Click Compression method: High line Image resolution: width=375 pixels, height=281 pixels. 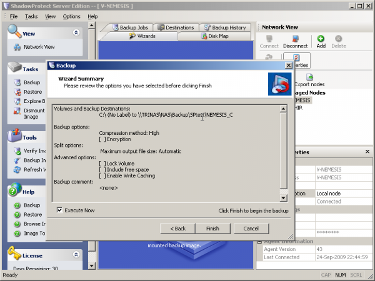(129, 133)
